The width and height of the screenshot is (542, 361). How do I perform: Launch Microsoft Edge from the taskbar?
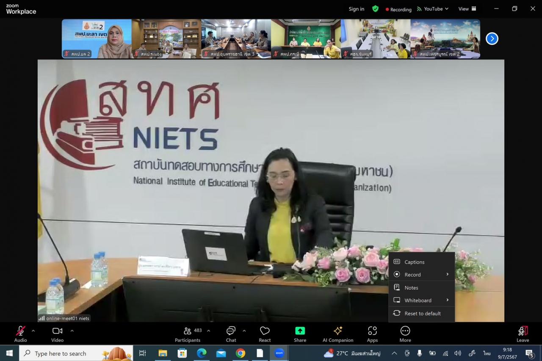point(202,353)
